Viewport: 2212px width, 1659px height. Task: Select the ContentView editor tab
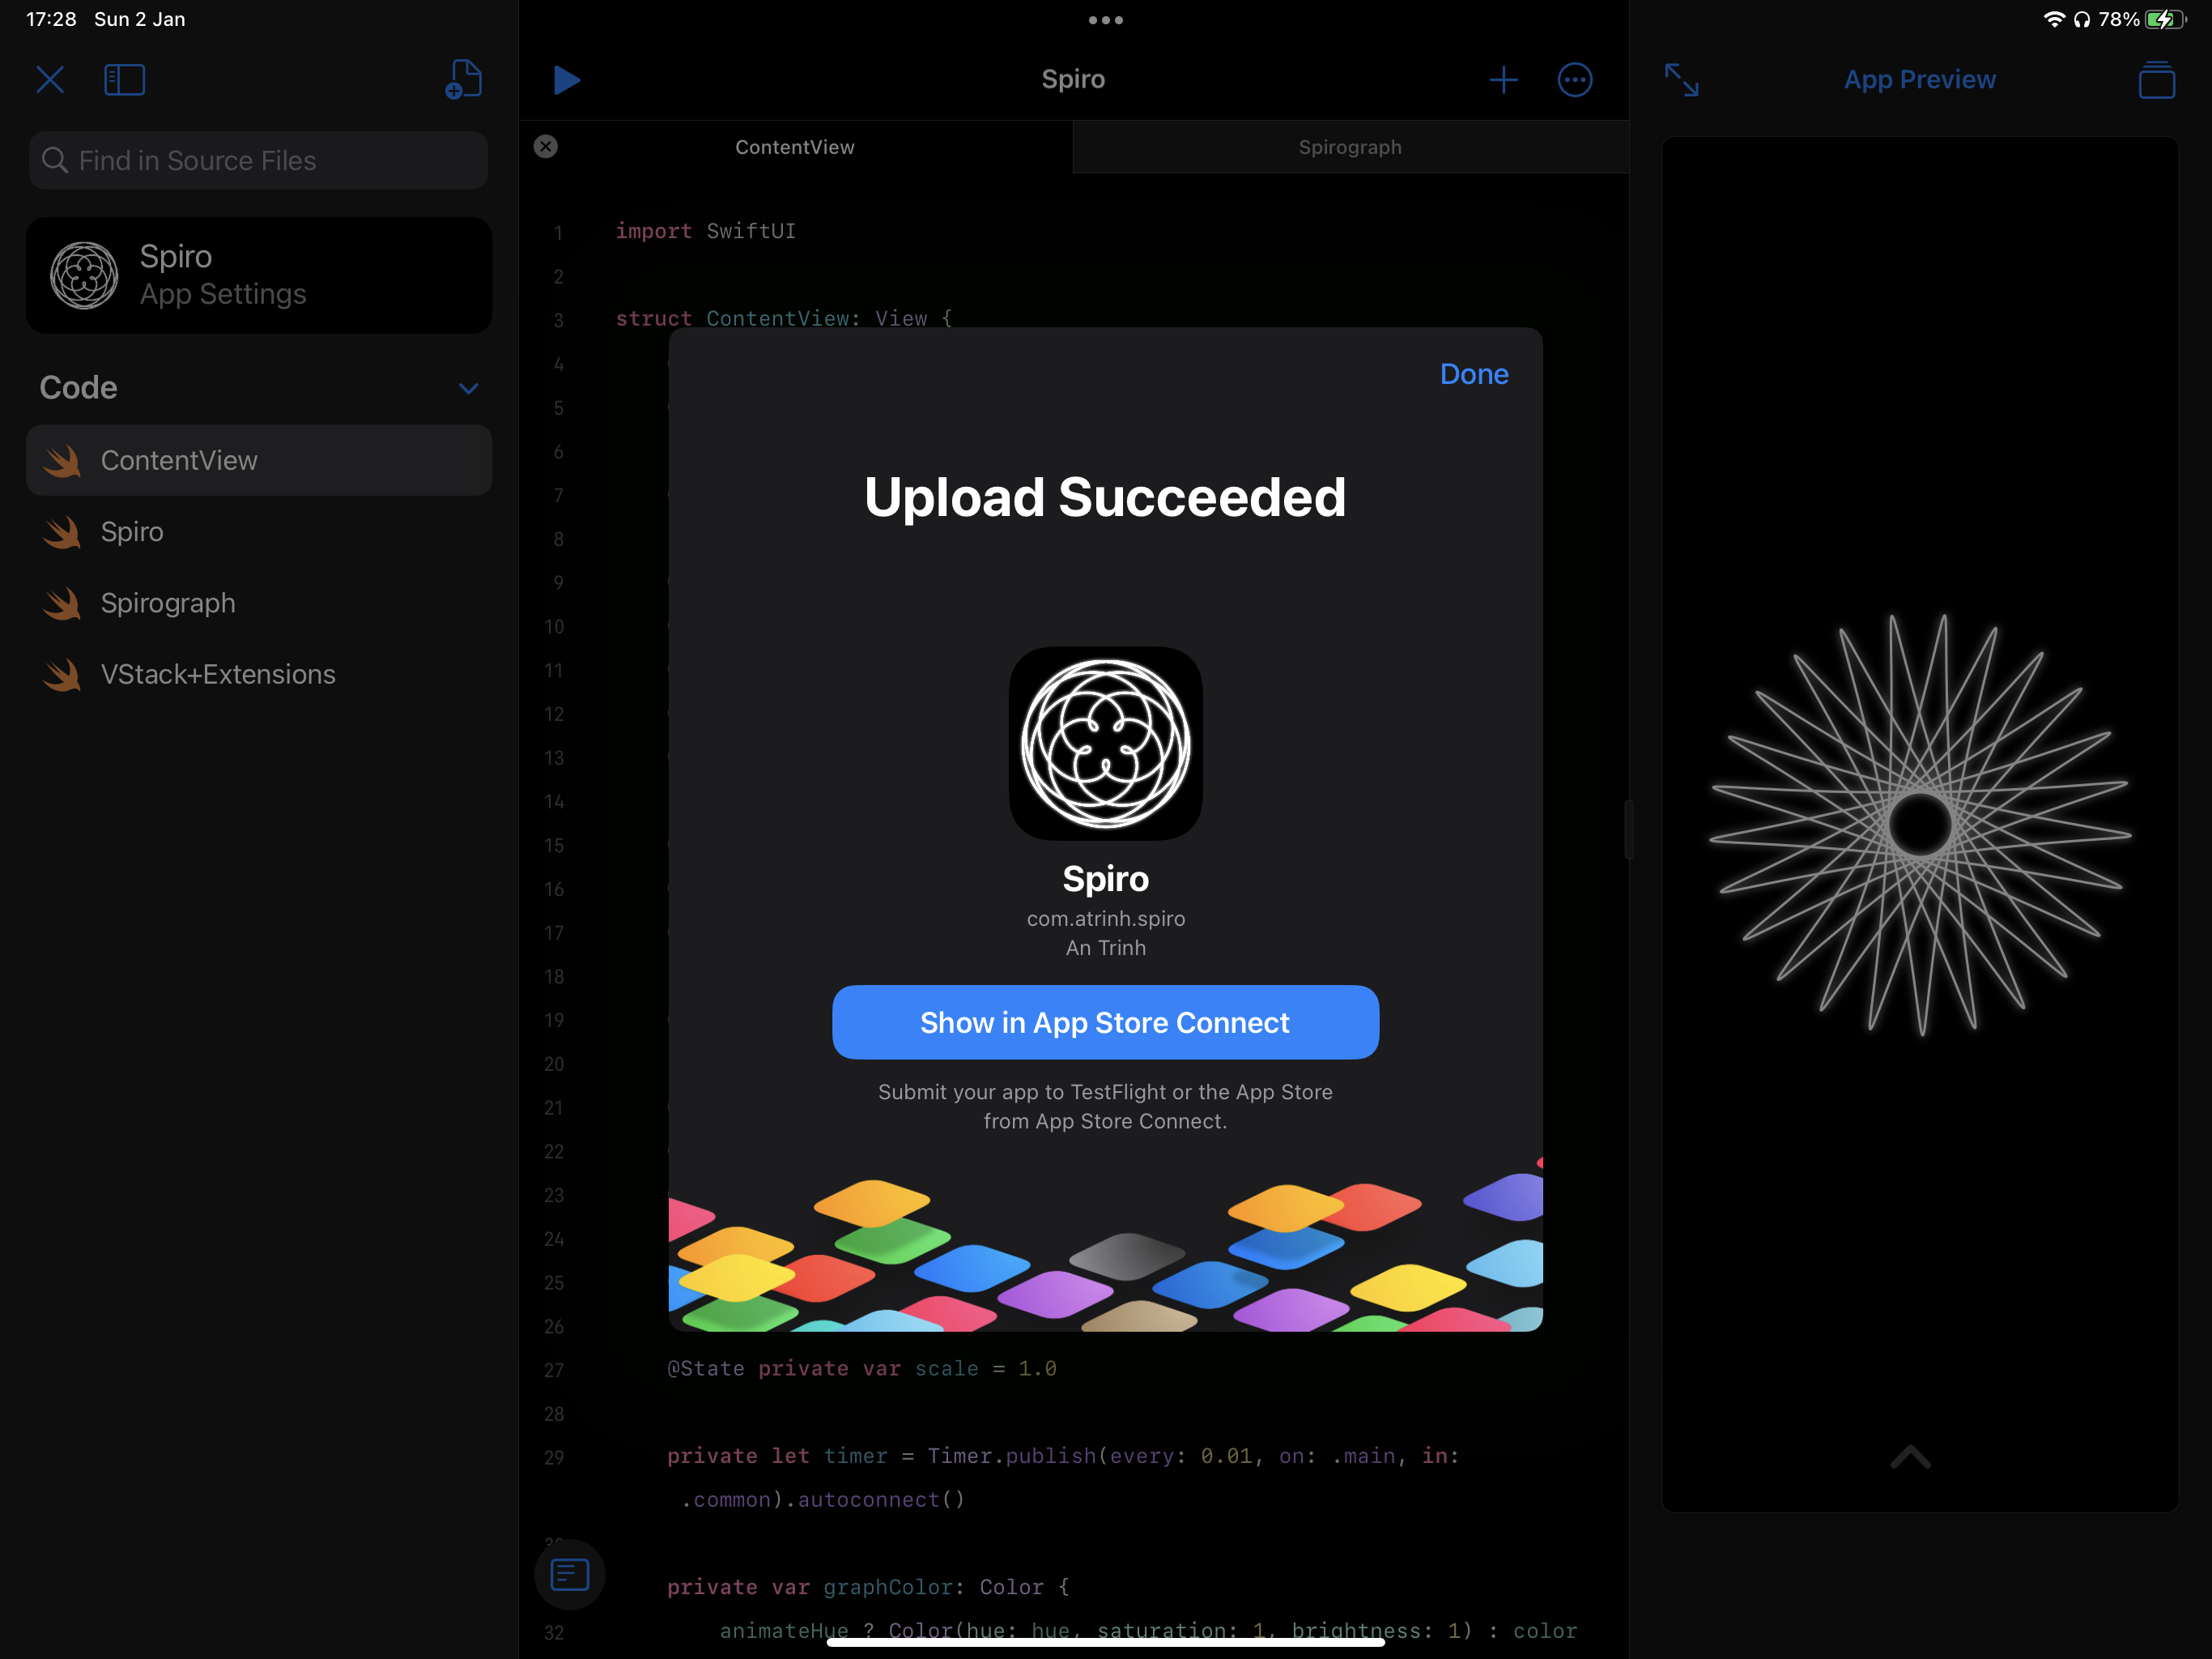(795, 147)
